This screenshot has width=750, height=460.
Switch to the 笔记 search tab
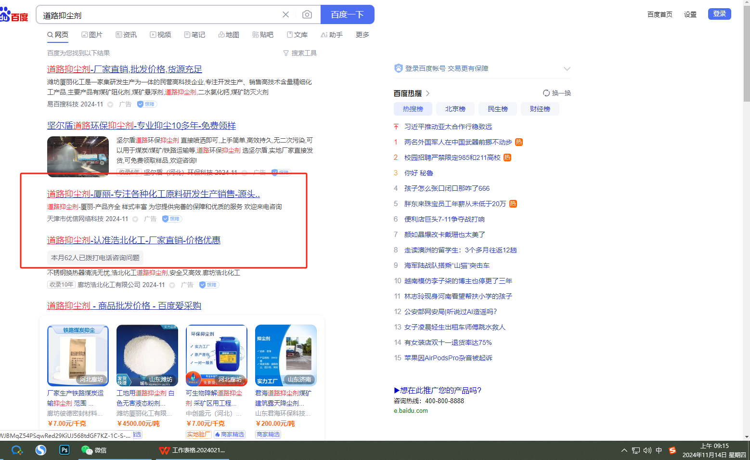[194, 35]
